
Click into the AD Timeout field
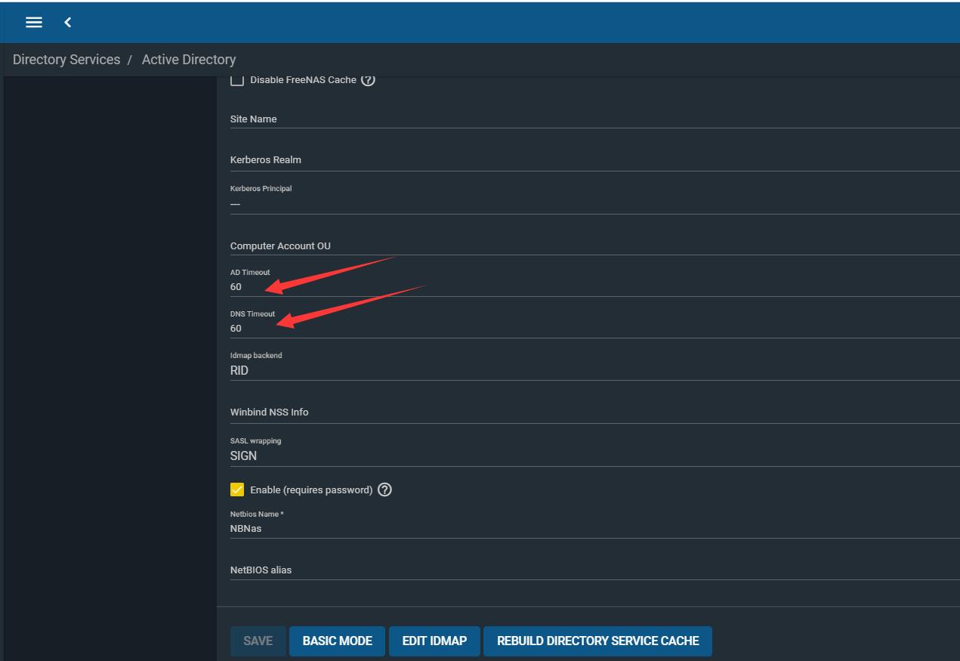[x=589, y=287]
